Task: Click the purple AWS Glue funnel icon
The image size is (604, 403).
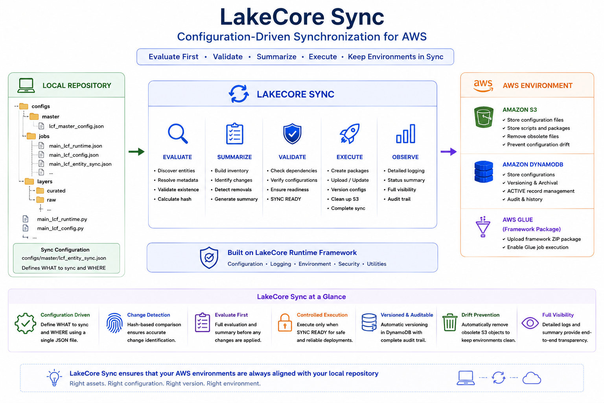Action: point(483,227)
